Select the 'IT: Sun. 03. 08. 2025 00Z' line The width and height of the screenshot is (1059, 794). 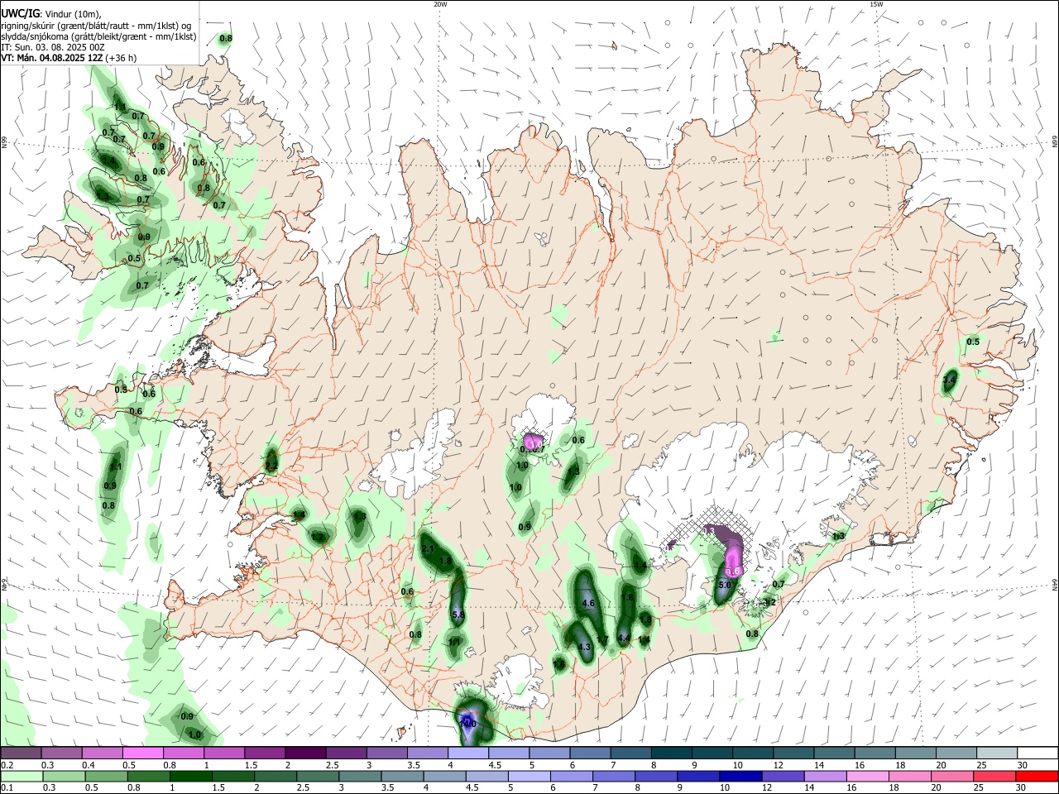(x=52, y=47)
